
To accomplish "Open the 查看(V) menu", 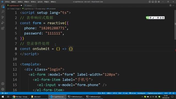I will pos(27,2).
